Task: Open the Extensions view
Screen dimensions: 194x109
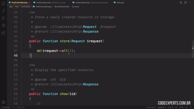Action: click(3, 33)
